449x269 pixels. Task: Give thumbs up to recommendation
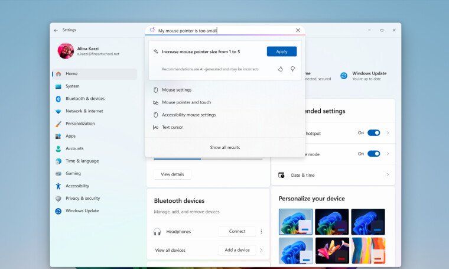281,69
